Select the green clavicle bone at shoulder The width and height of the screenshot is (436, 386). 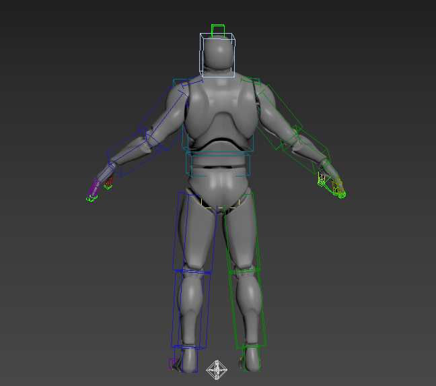[x=250, y=81]
